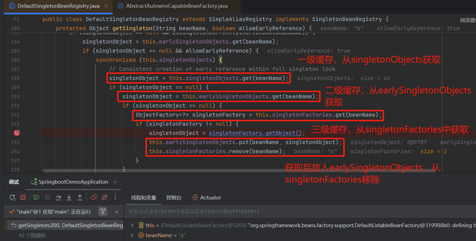Screen dimensions: 476x241
Task: Expand the beanName variable node
Action: [132, 235]
